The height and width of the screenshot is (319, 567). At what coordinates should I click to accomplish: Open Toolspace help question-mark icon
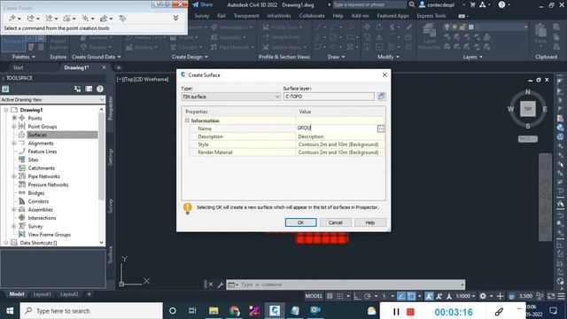pos(100,89)
